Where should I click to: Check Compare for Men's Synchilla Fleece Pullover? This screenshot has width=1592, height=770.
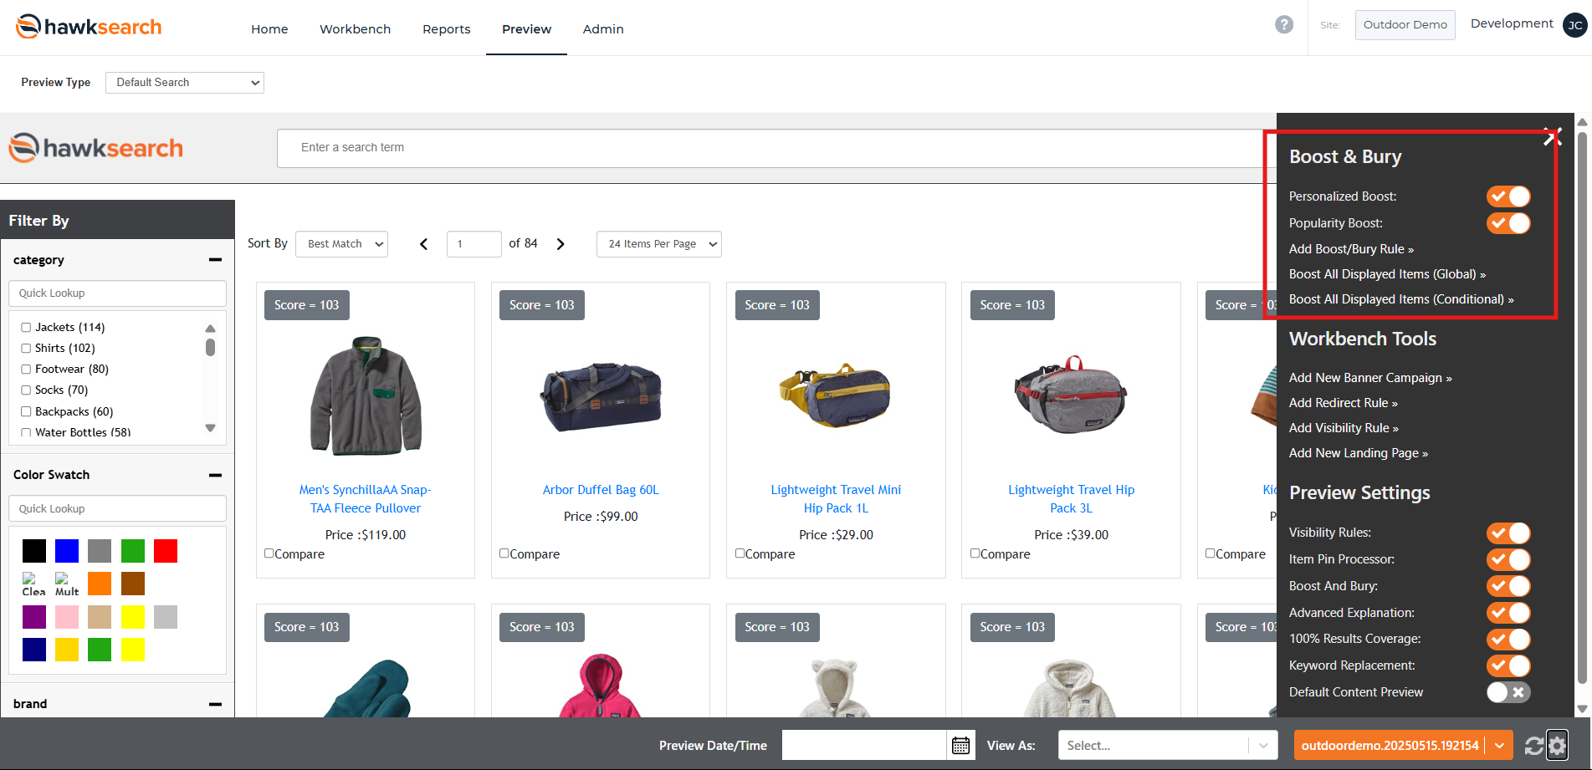[269, 553]
